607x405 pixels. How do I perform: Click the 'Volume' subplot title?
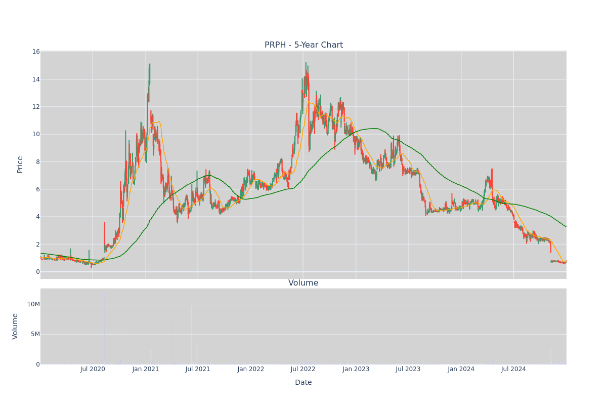(x=303, y=283)
